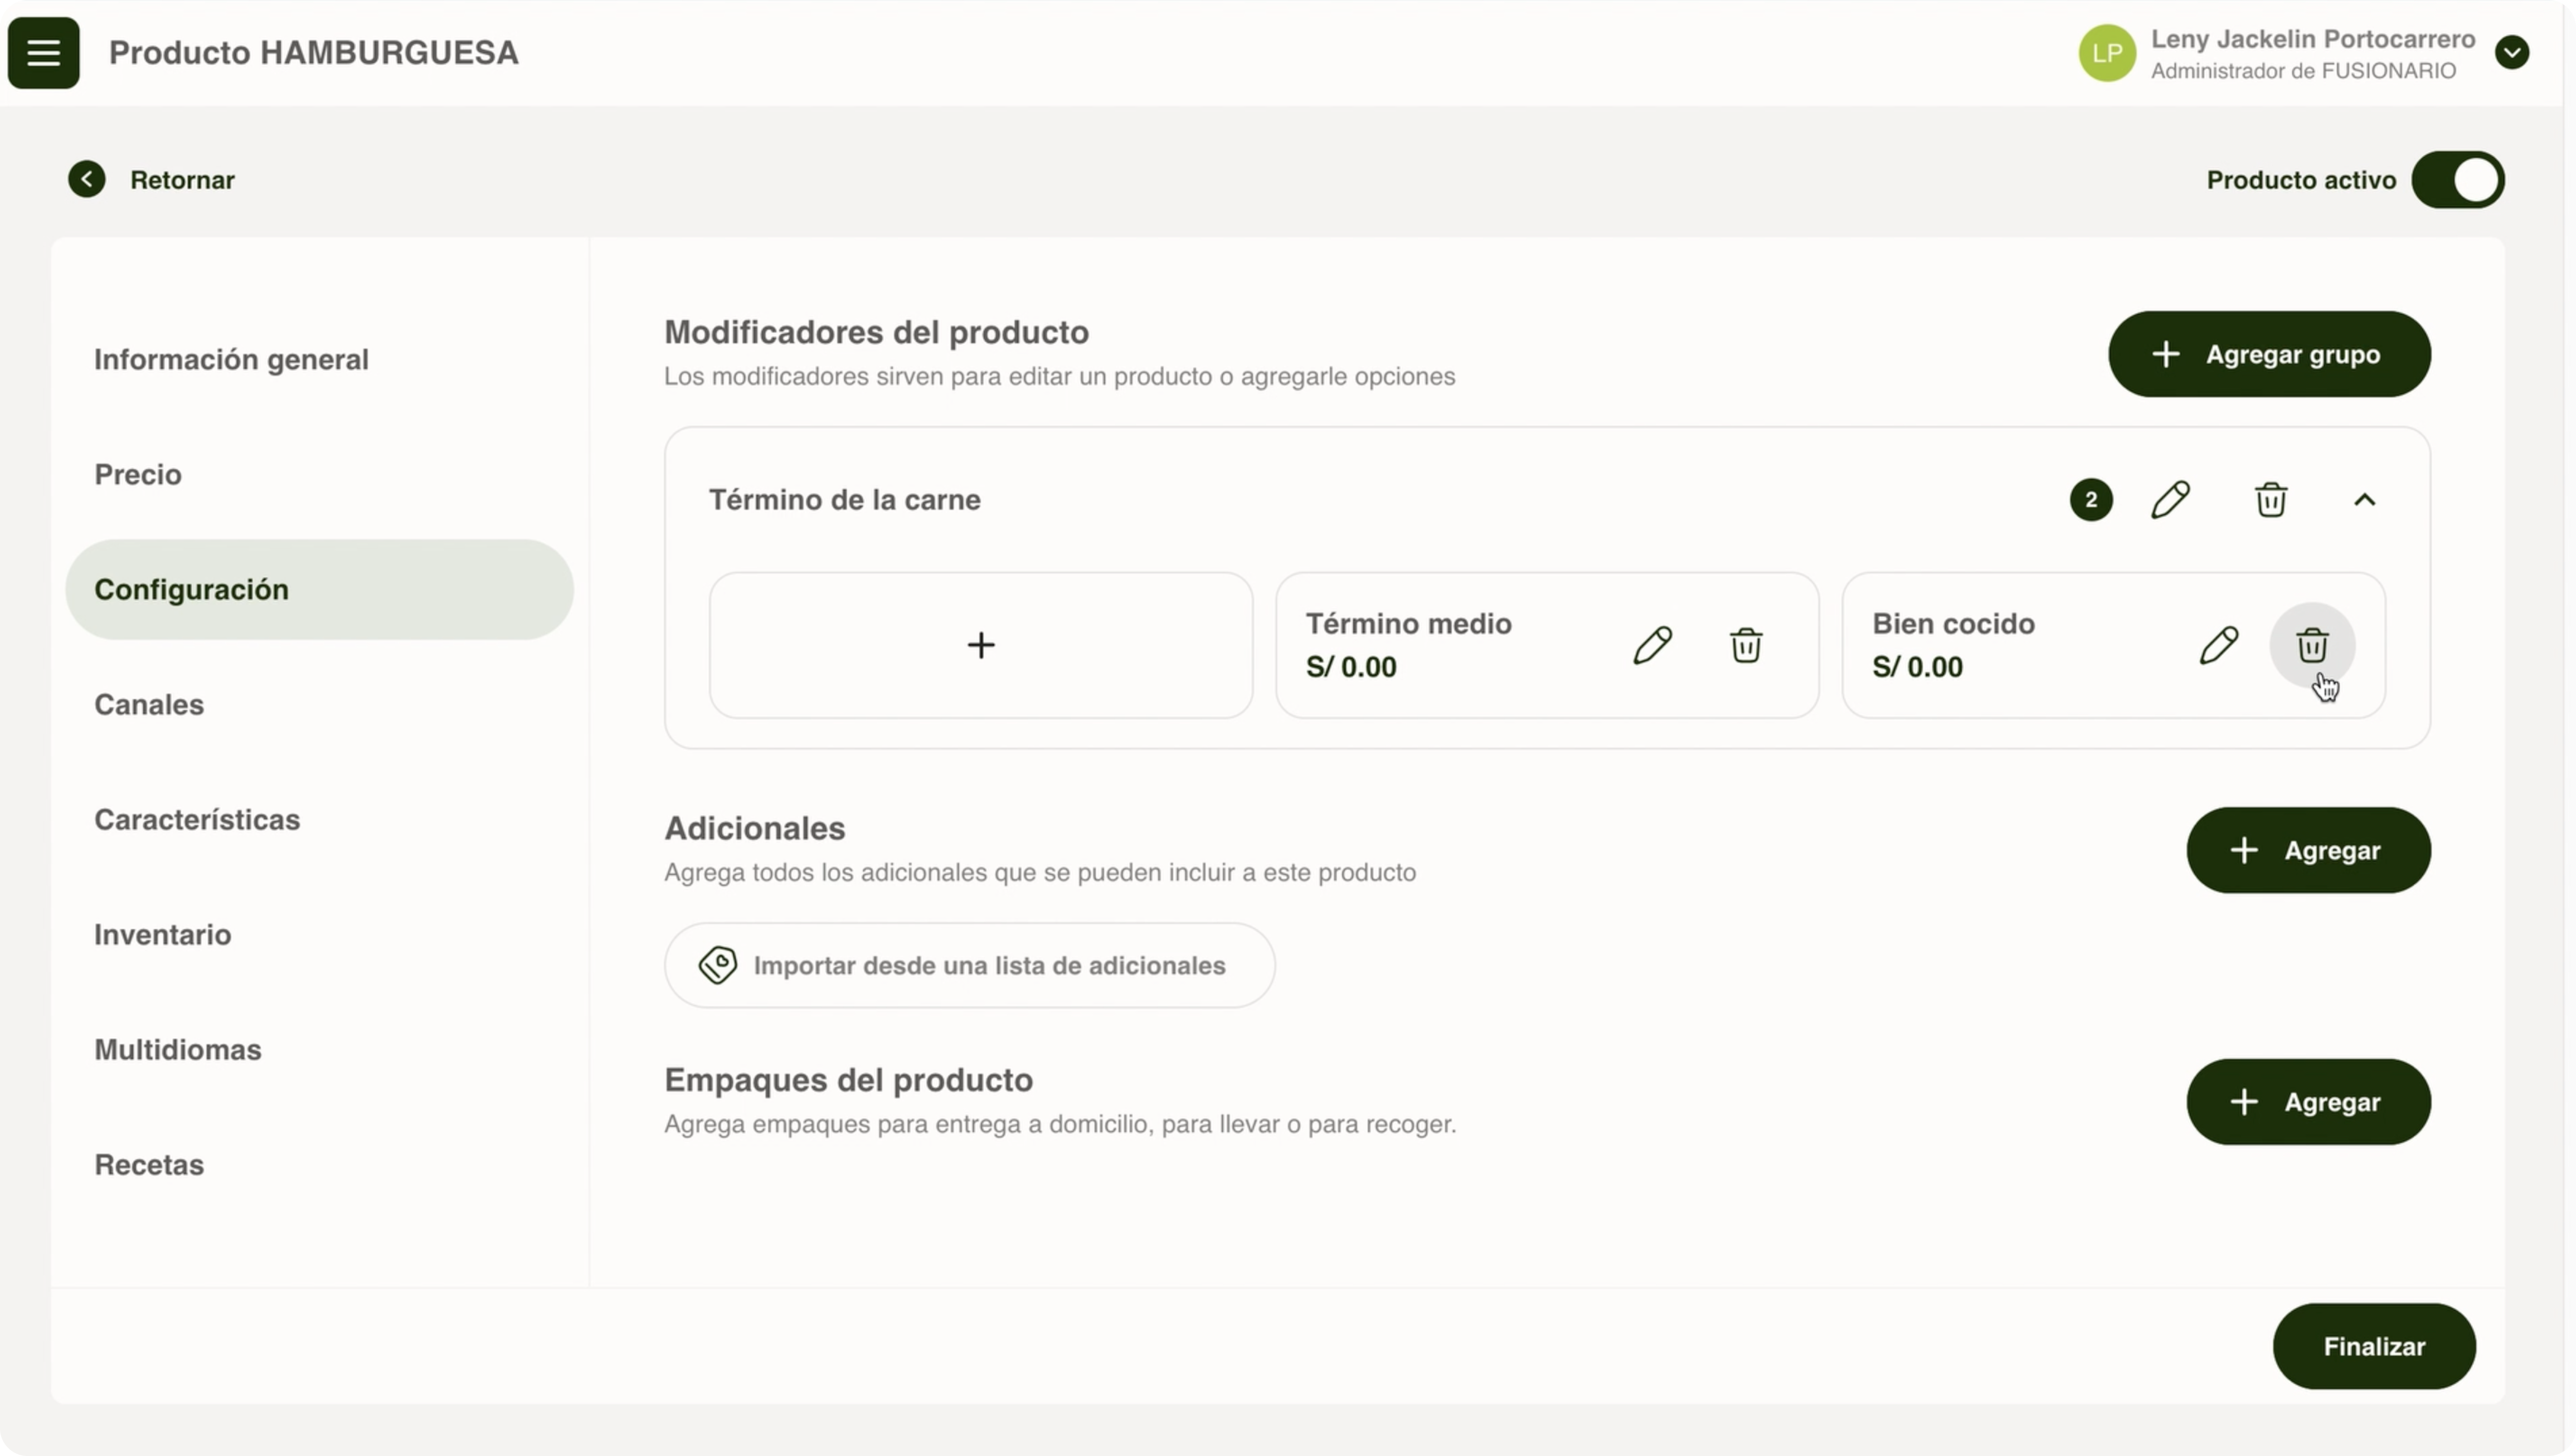Click Importar desde una lista de adicionales
Viewport: 2576px width, 1456px height.
(968, 965)
